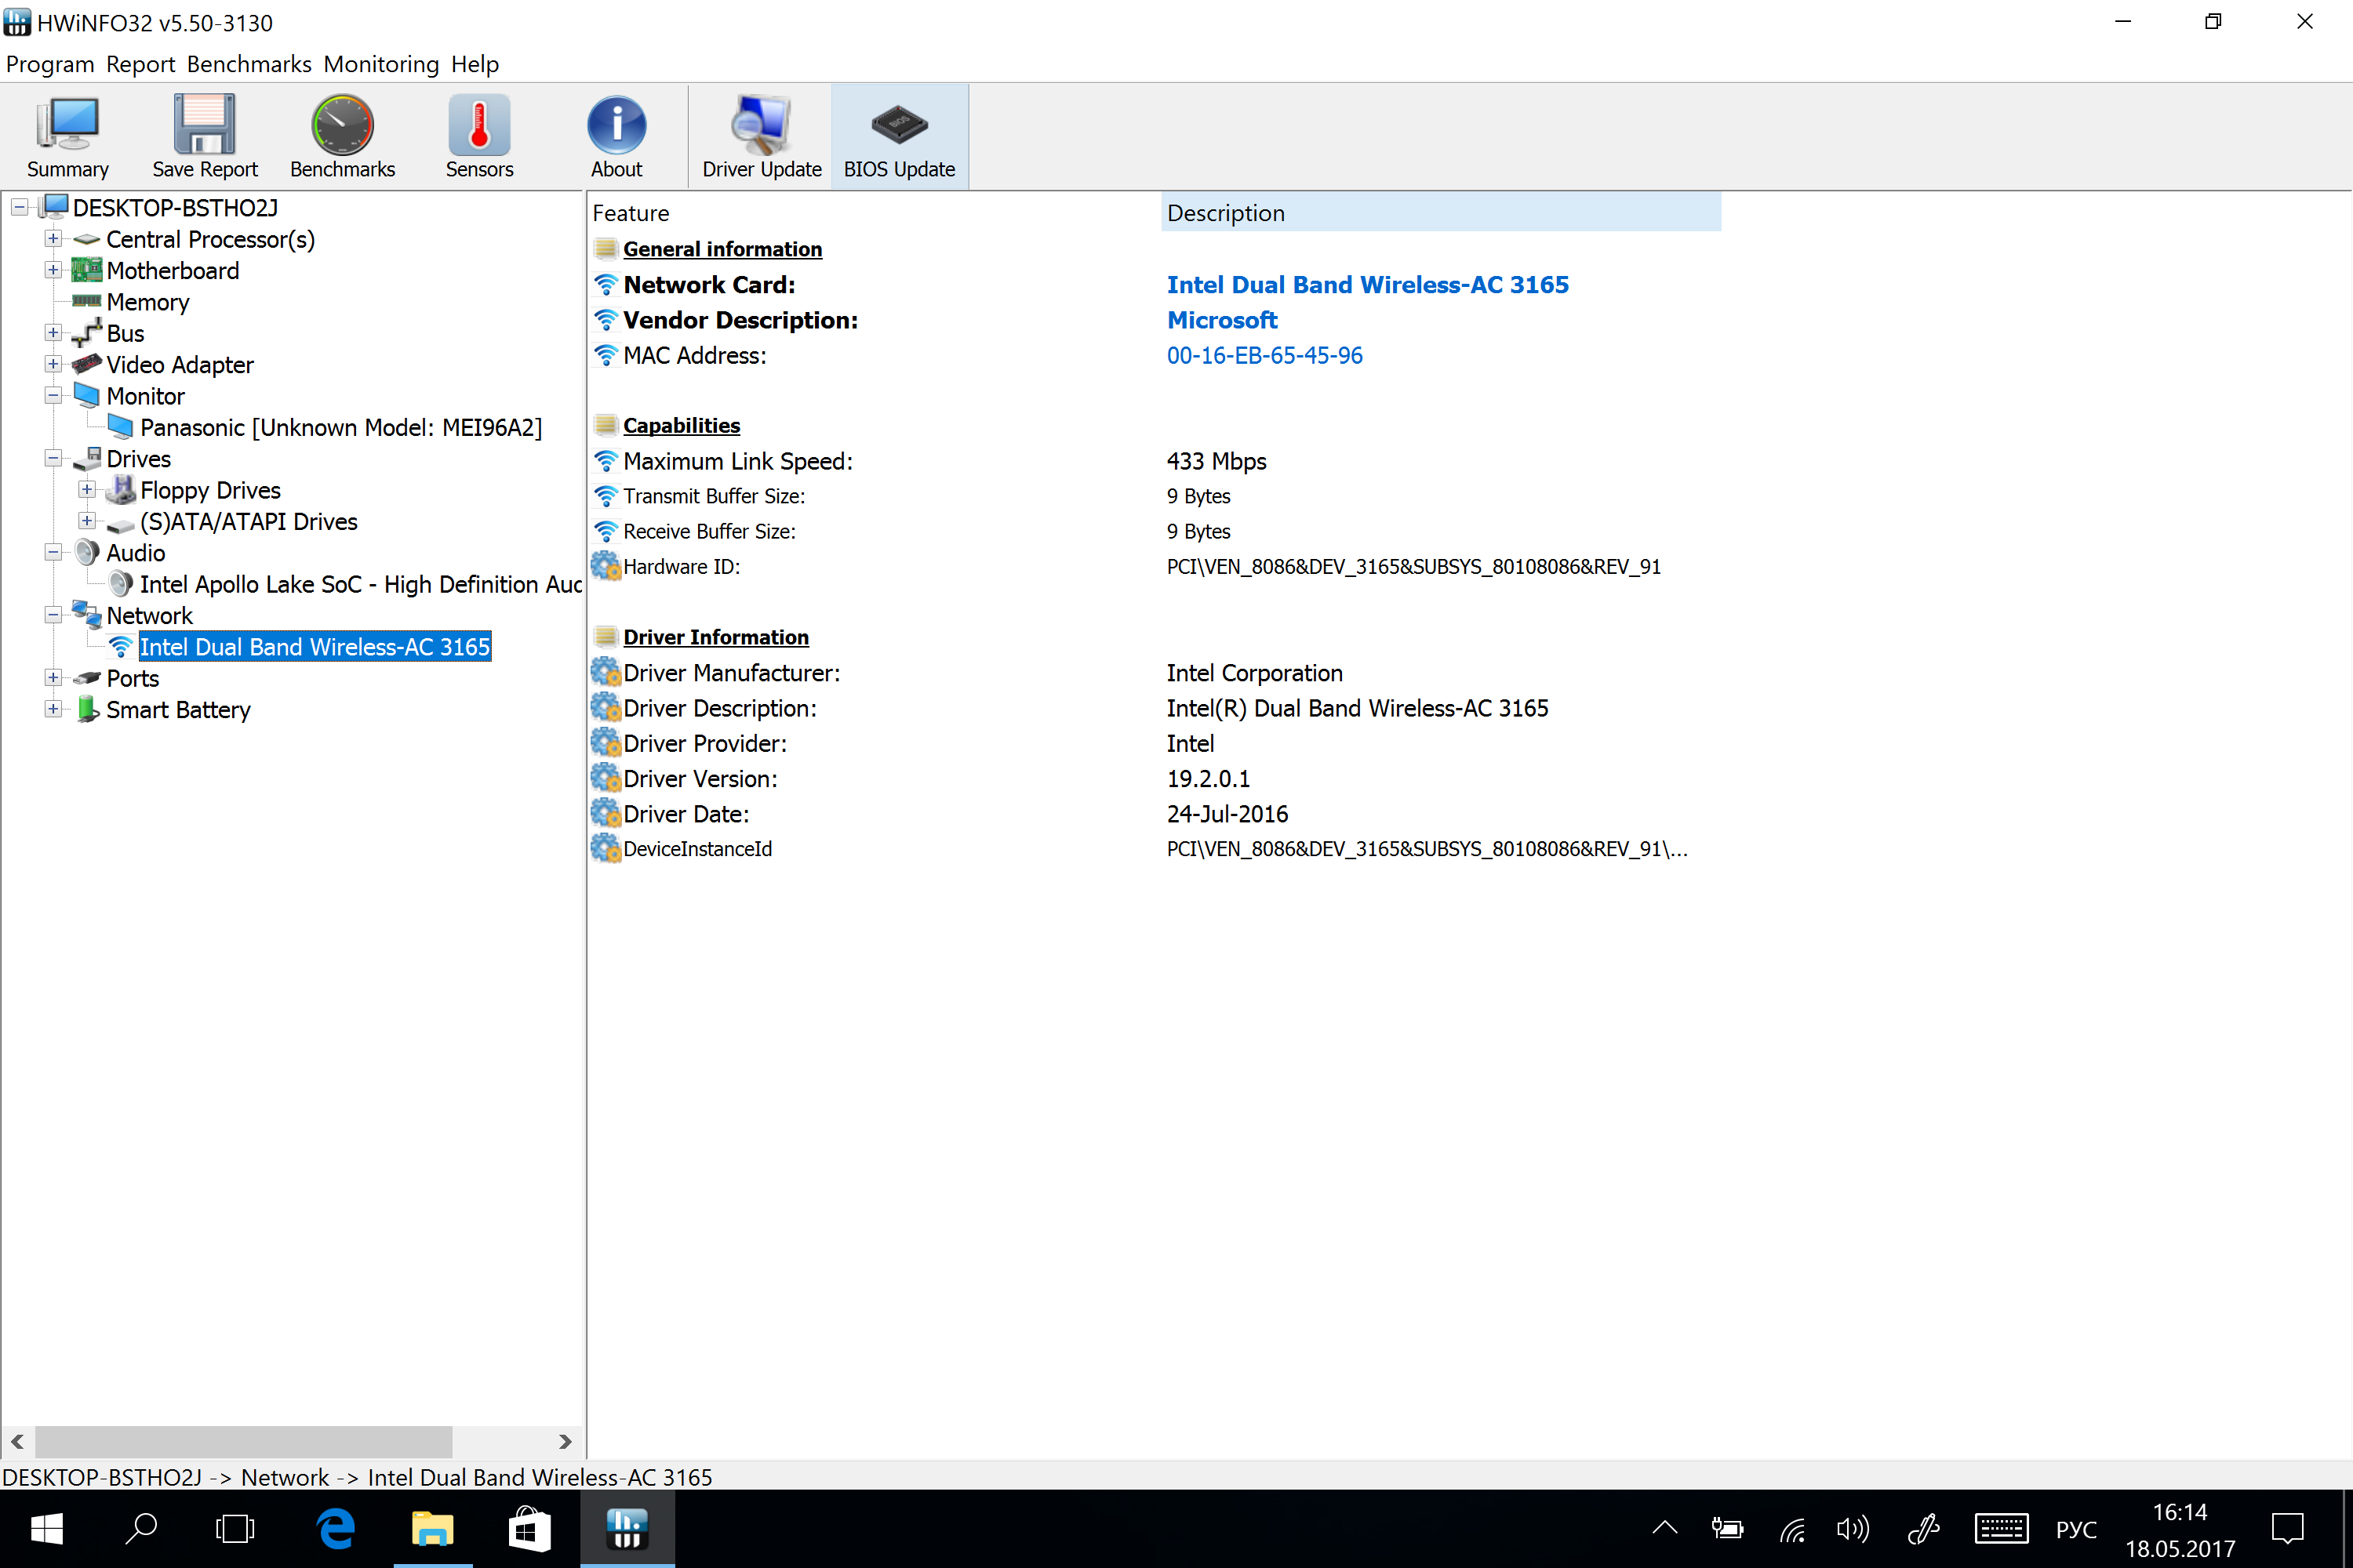The height and width of the screenshot is (1568, 2353).
Task: Expand the Bus branch
Action: pos(53,333)
